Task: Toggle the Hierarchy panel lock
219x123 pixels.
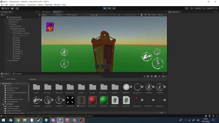Action: tap(37, 12)
